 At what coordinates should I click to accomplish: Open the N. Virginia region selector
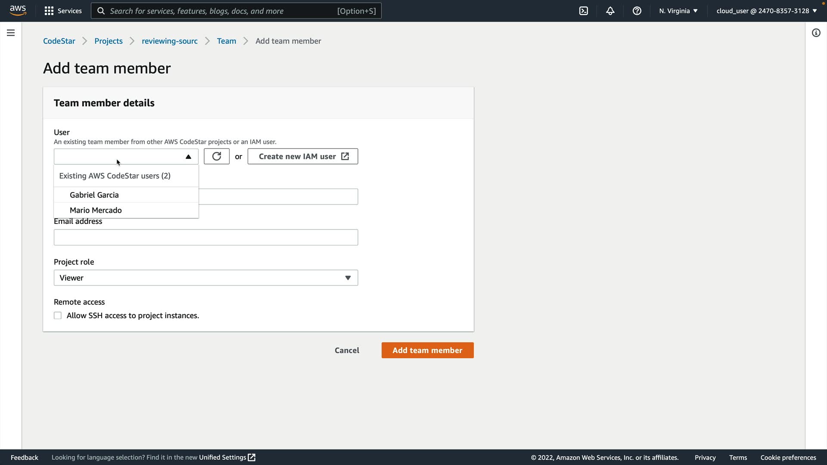pyautogui.click(x=678, y=11)
